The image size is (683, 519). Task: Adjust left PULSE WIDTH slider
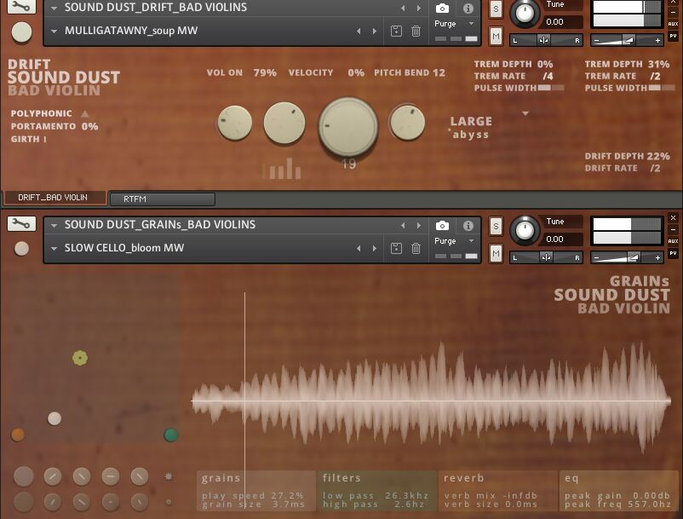click(551, 88)
